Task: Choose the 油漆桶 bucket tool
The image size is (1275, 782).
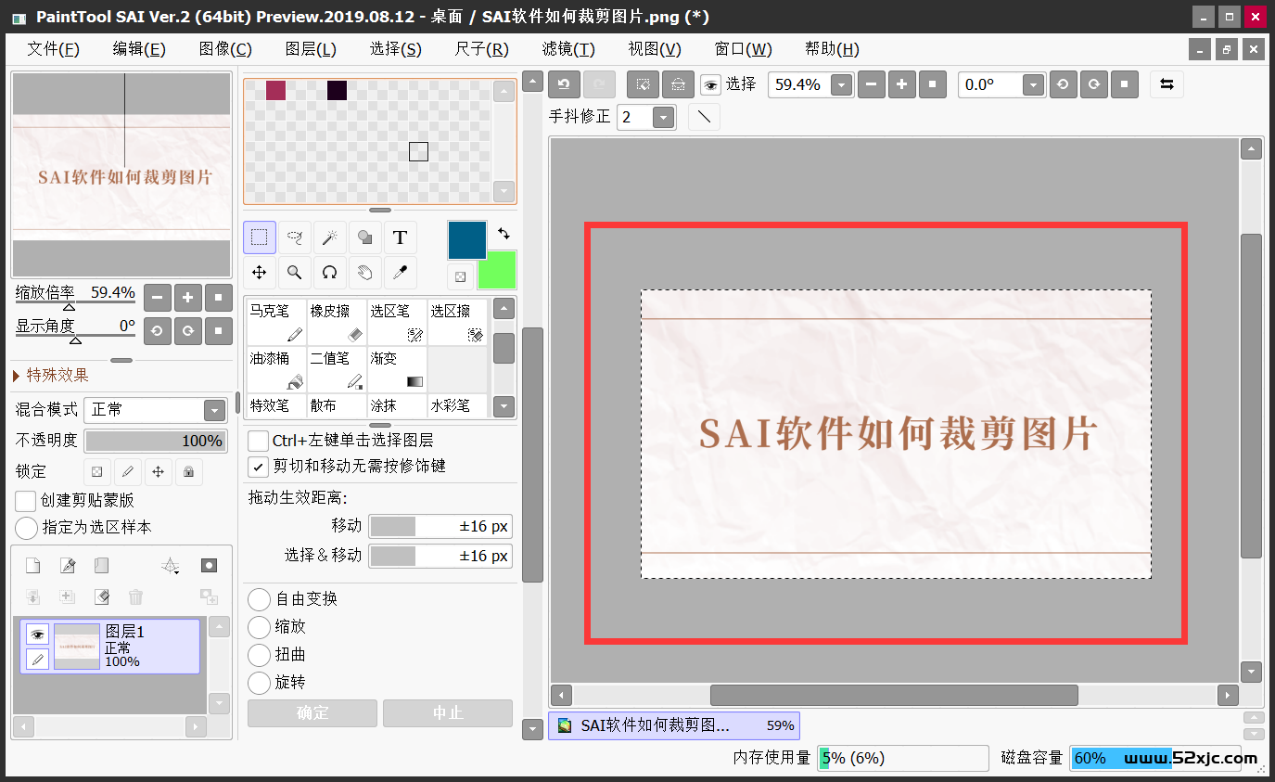Action: click(x=275, y=369)
